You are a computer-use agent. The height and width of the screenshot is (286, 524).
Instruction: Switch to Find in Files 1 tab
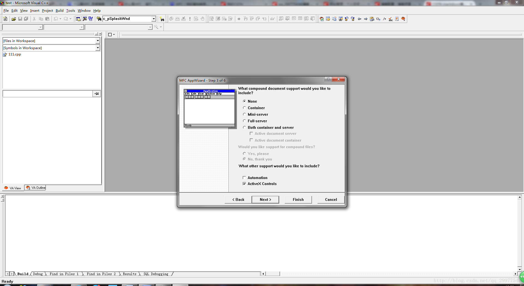tap(64, 274)
